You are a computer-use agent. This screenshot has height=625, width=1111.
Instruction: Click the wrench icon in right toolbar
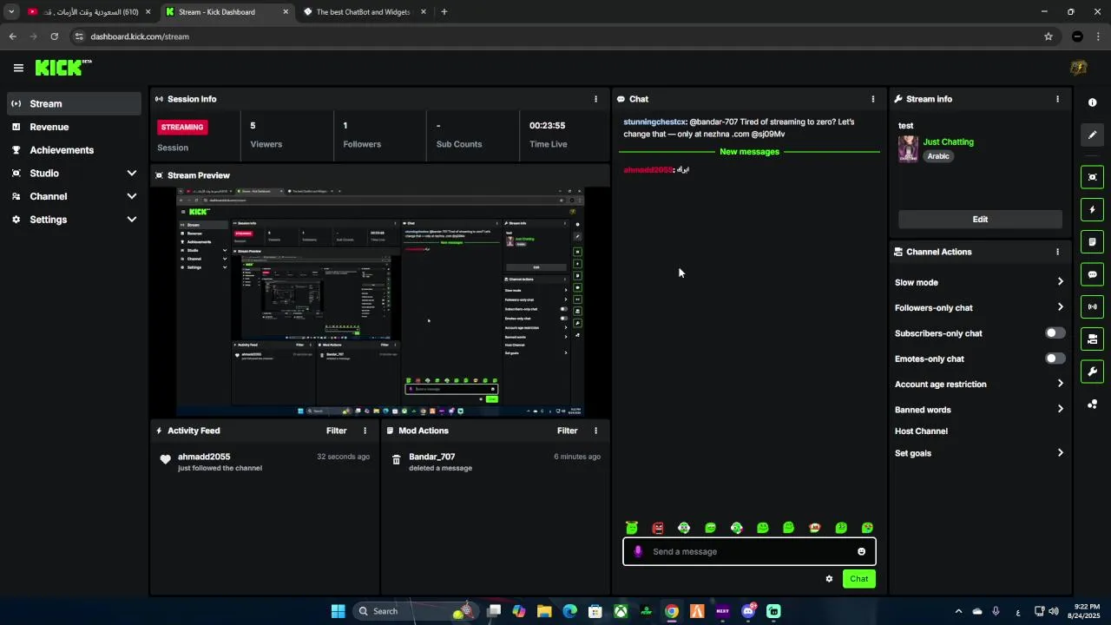pyautogui.click(x=1092, y=372)
